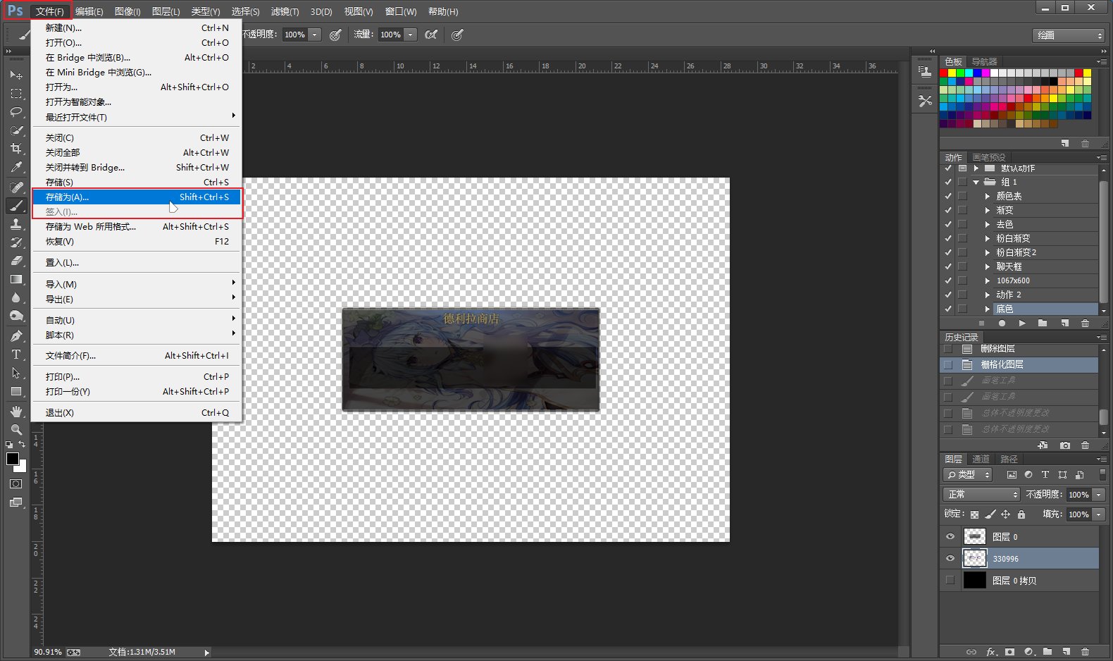The width and height of the screenshot is (1113, 661).
Task: Toggle dialog box for 聊天框 action
Action: tap(962, 267)
